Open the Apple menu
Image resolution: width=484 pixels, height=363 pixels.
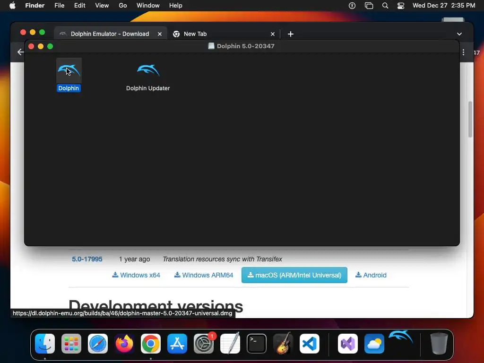point(13,6)
